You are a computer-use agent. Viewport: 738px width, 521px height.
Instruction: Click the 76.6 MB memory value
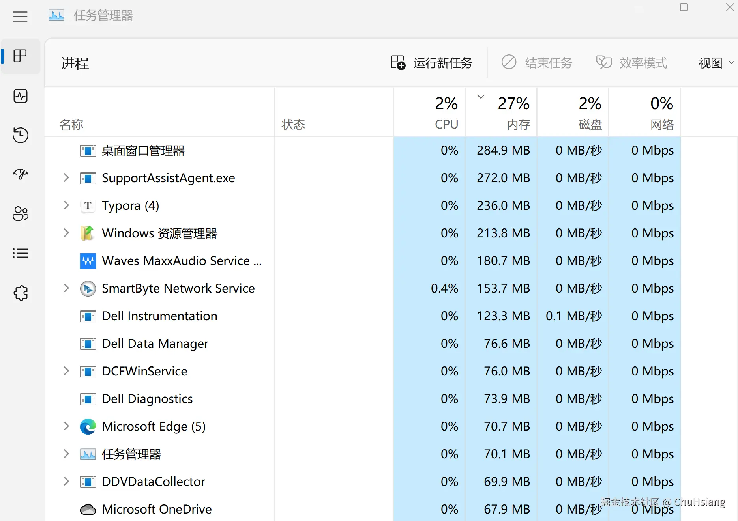507,344
